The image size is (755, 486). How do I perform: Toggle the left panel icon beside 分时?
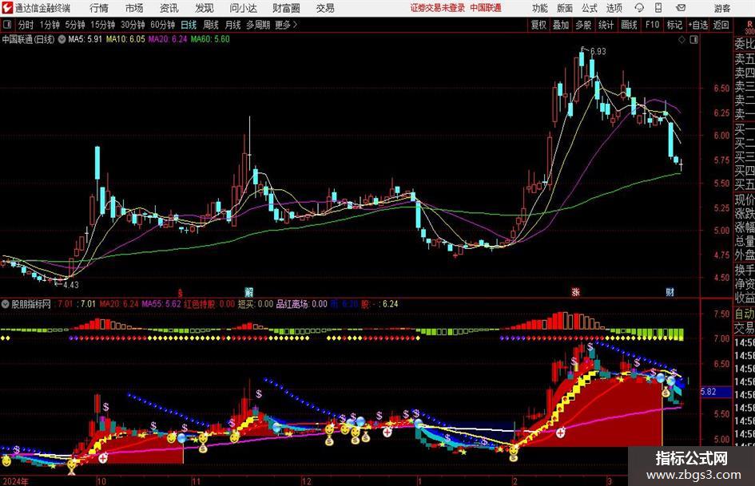7,25
